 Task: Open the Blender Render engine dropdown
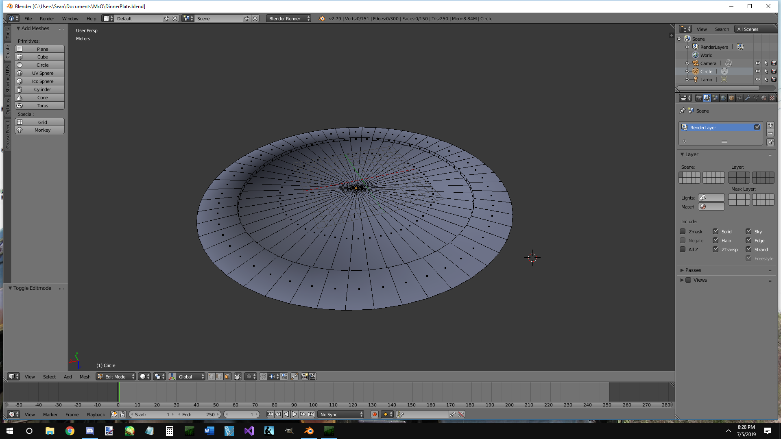289,18
